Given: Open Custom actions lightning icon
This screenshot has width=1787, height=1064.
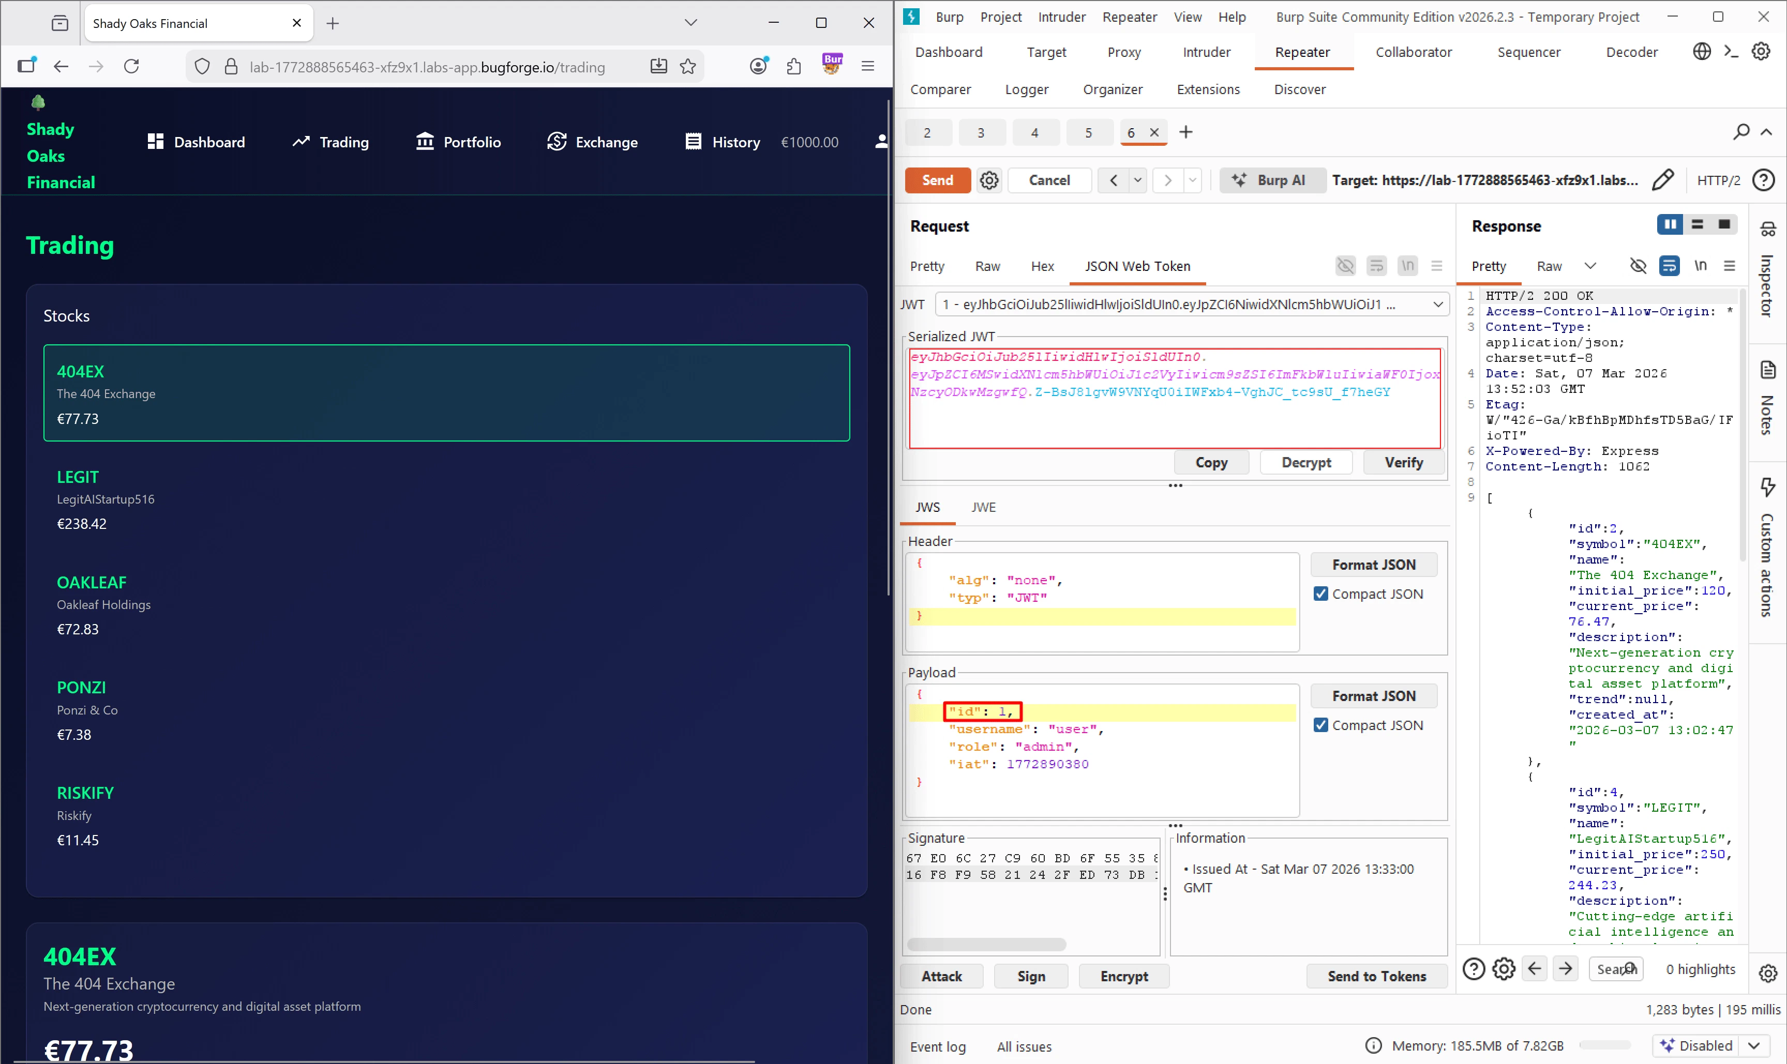Looking at the screenshot, I should 1768,487.
